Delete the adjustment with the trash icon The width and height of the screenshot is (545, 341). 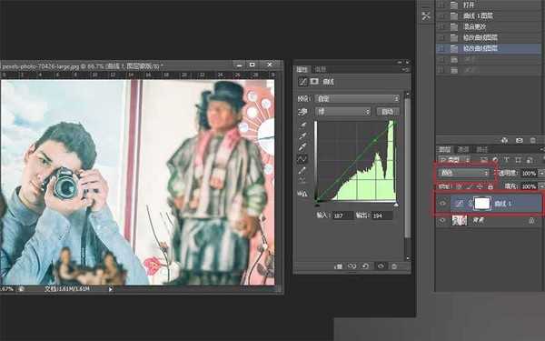394,266
